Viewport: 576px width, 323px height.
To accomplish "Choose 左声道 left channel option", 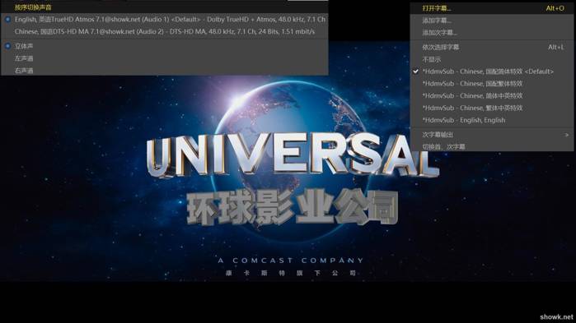I will tap(165, 58).
